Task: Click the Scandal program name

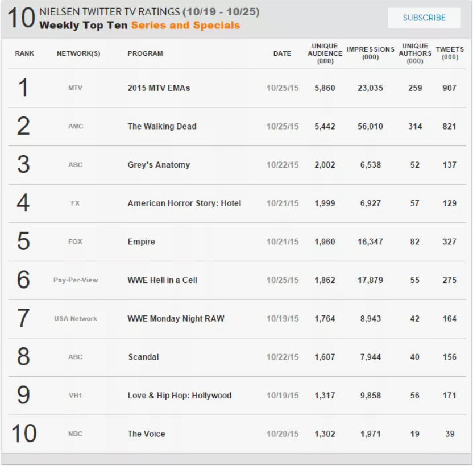Action: click(143, 357)
